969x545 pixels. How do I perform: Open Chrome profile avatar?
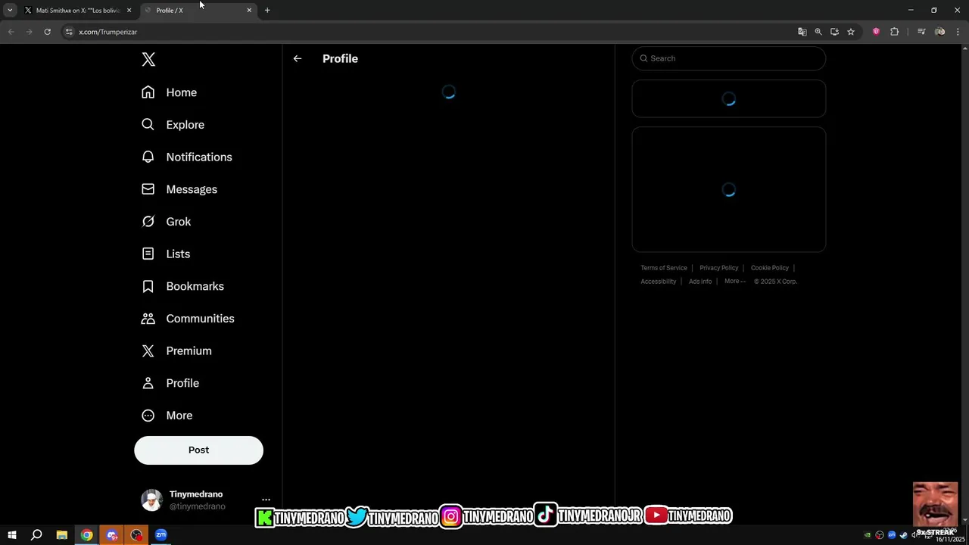pos(940,32)
